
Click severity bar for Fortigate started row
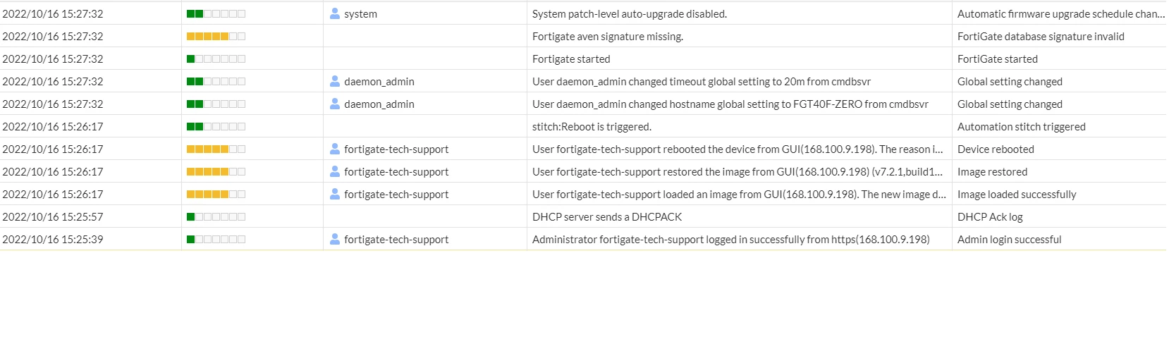[x=216, y=59]
